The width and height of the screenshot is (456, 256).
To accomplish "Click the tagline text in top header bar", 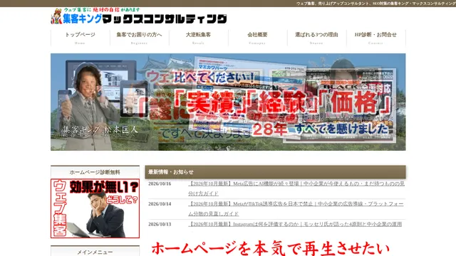I will 375,4.
